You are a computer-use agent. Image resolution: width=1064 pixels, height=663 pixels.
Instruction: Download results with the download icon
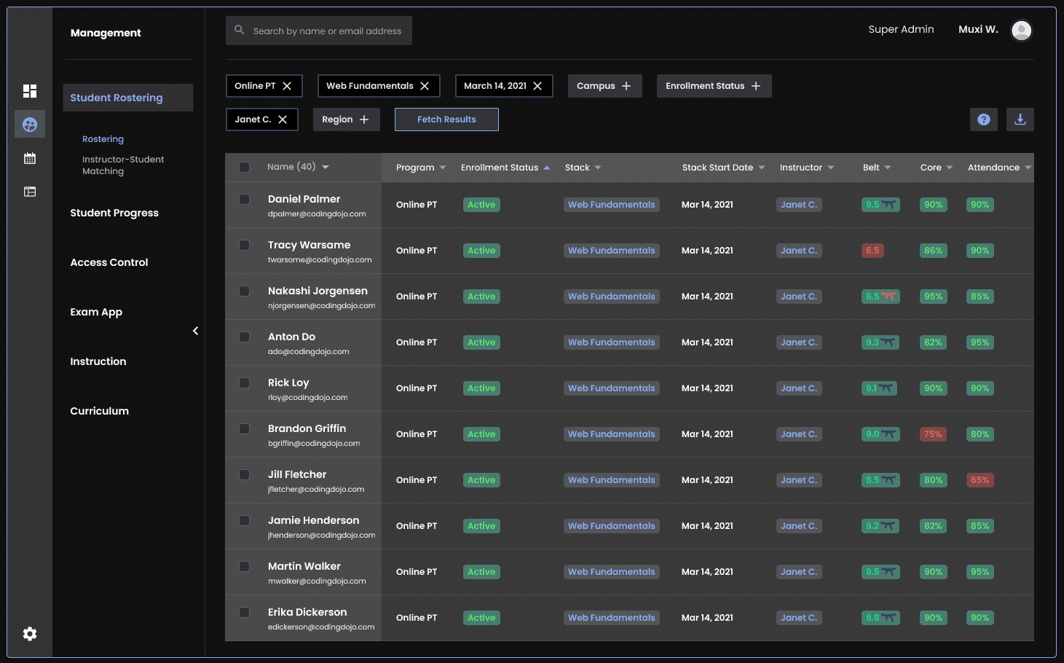click(x=1020, y=119)
